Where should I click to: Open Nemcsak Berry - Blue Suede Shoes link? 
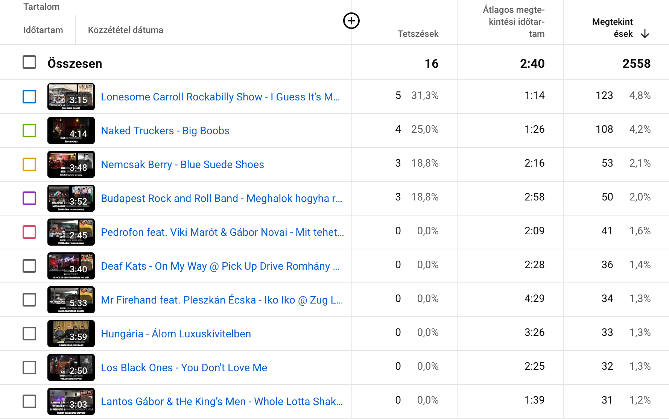(x=182, y=164)
